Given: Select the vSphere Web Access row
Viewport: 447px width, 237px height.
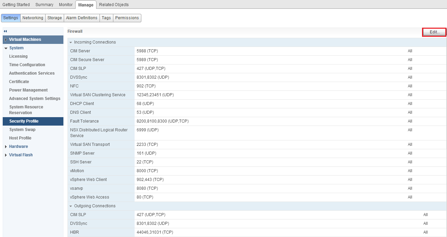Looking at the screenshot, I should click(x=257, y=197).
